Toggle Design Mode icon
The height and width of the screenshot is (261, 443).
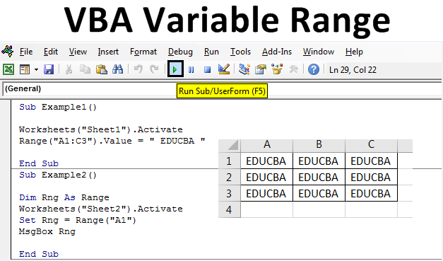pyautogui.click(x=224, y=69)
